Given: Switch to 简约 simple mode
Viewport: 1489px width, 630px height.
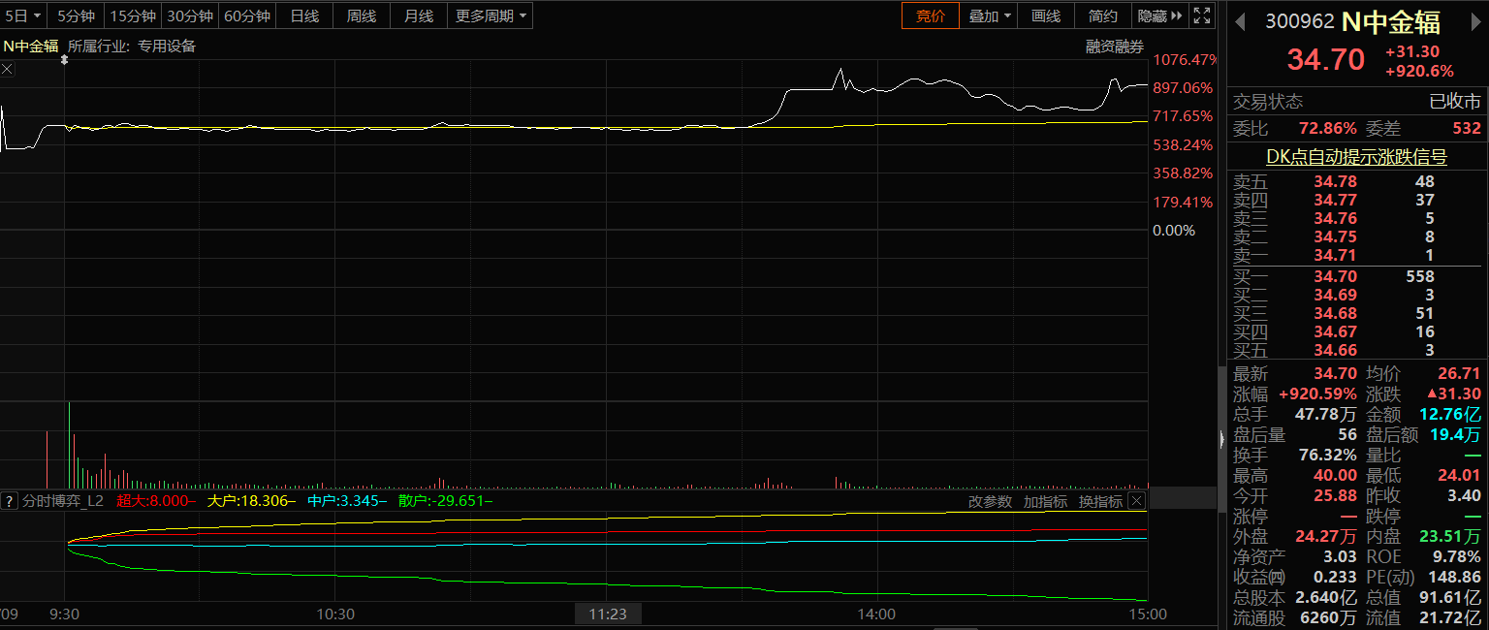Looking at the screenshot, I should pyautogui.click(x=1103, y=16).
